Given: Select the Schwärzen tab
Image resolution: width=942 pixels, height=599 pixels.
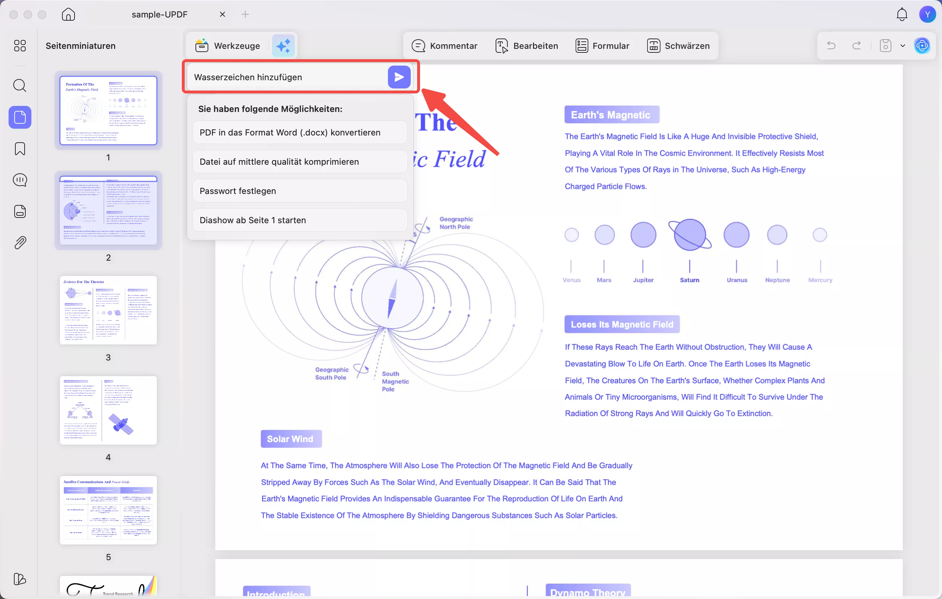Looking at the screenshot, I should pyautogui.click(x=678, y=46).
